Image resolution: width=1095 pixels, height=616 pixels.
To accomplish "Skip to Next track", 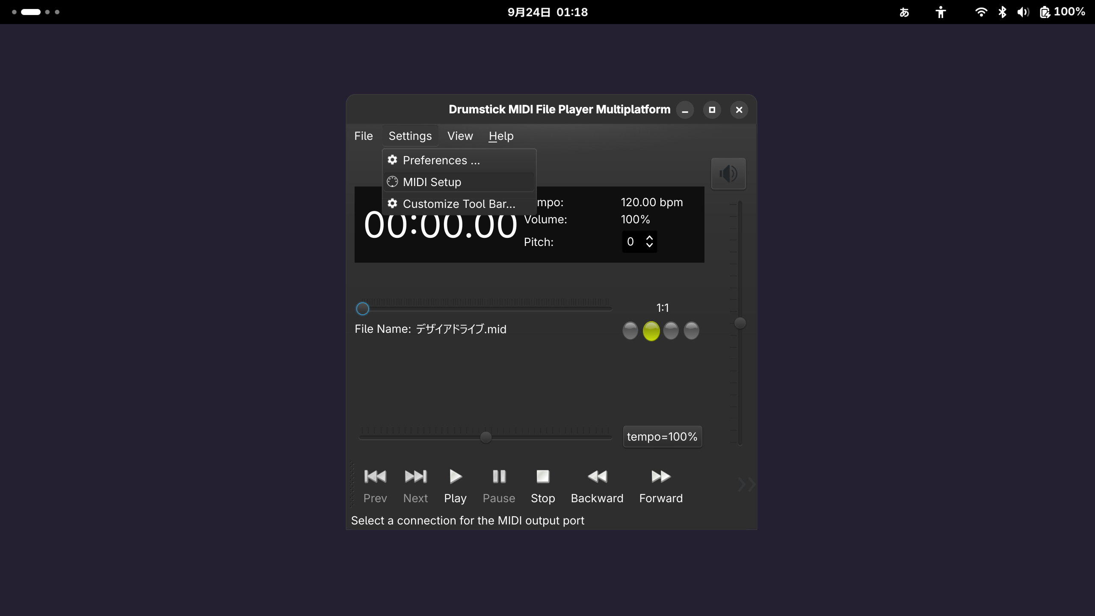I will [415, 486].
